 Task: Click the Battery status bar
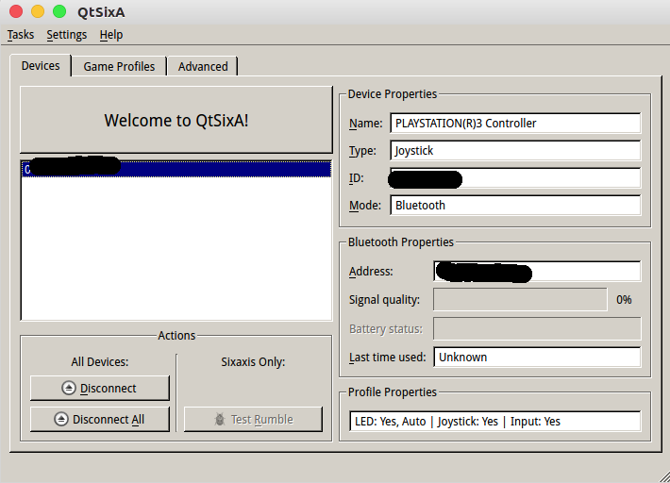pos(537,328)
